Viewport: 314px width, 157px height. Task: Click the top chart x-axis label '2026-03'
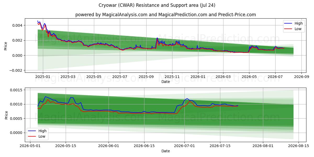(223, 77)
